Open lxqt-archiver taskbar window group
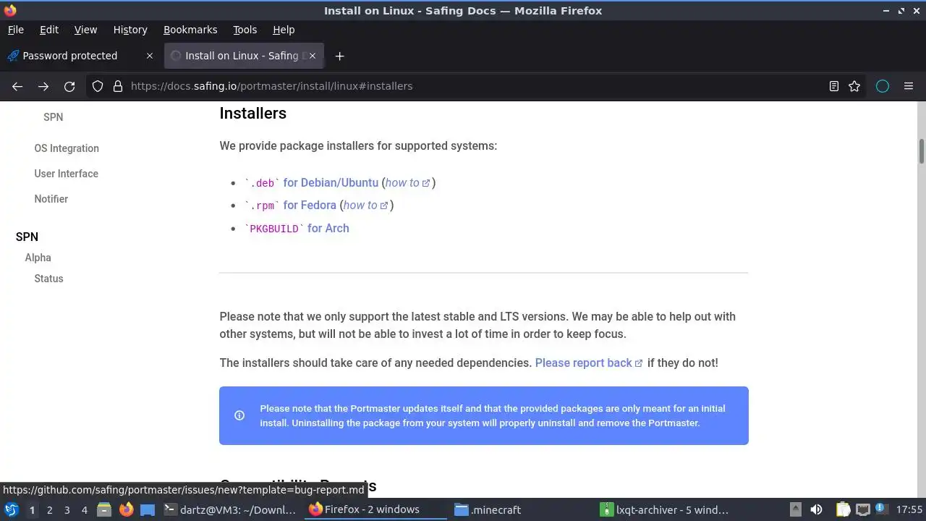 (x=668, y=509)
